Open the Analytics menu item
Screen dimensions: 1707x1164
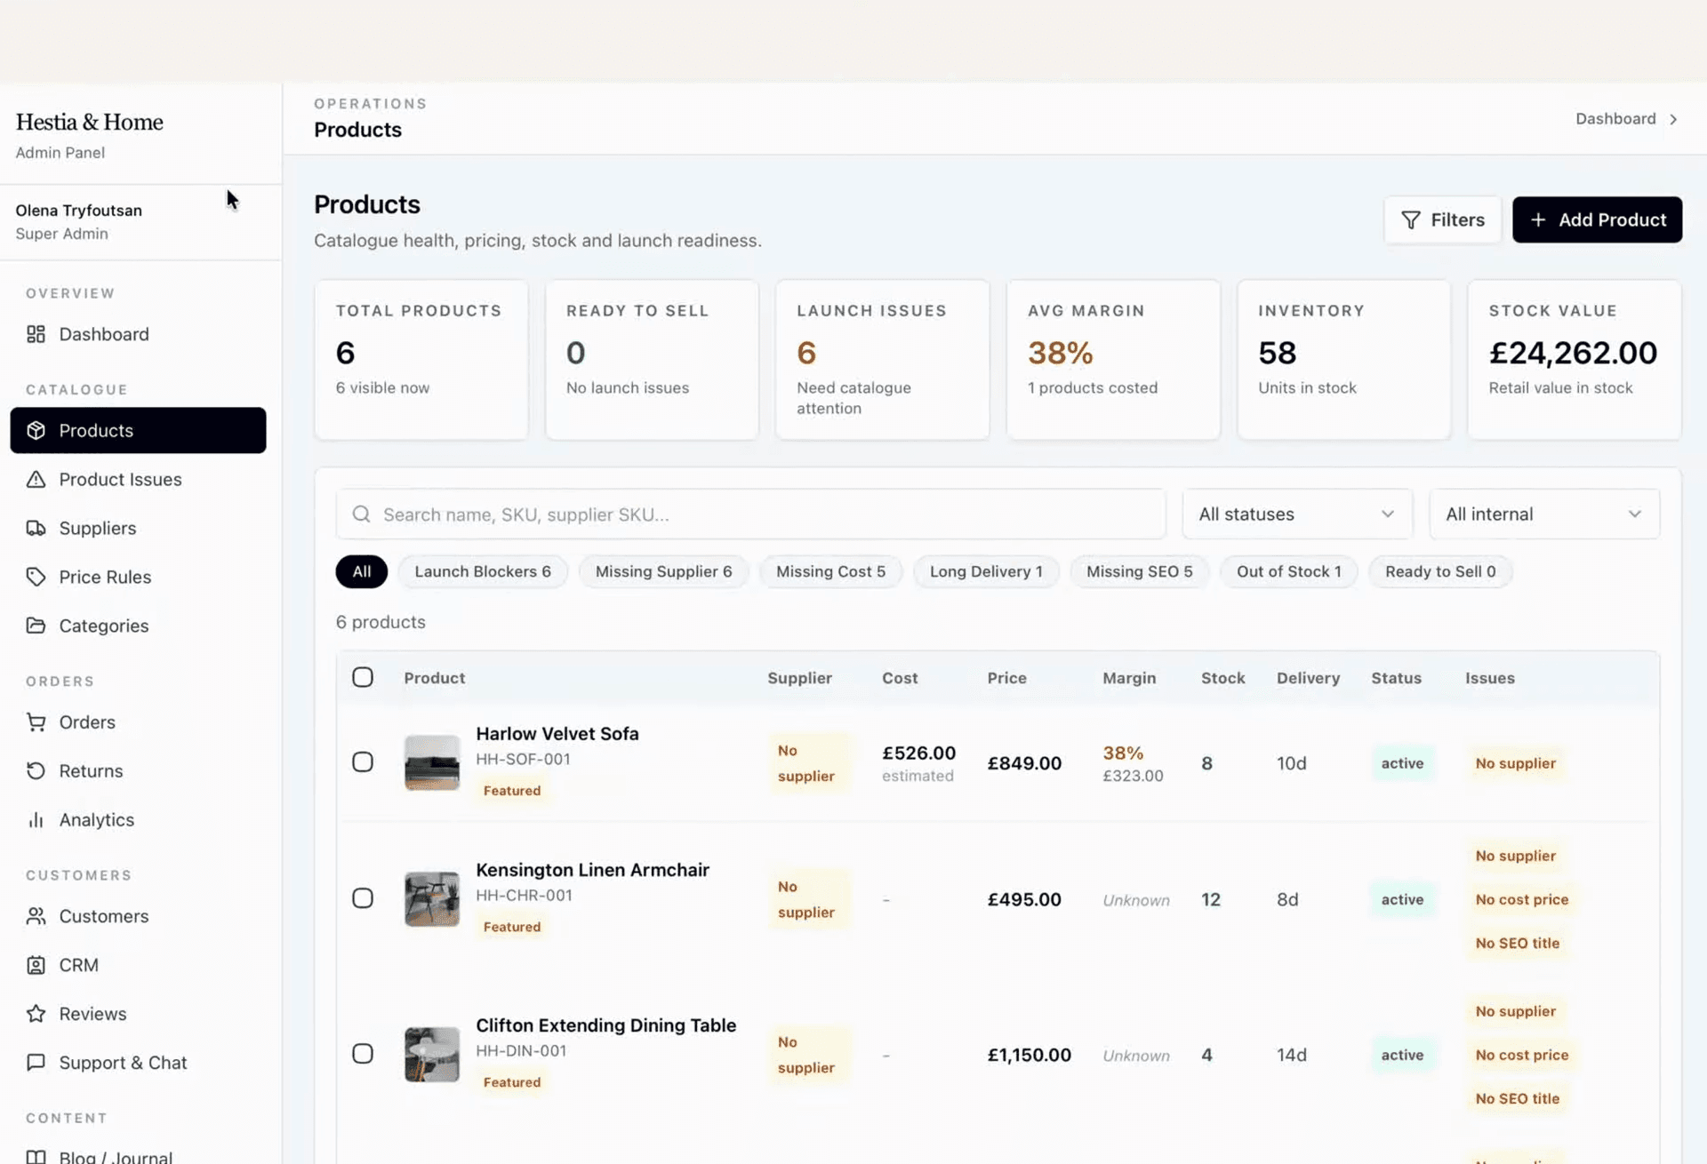[x=138, y=819]
